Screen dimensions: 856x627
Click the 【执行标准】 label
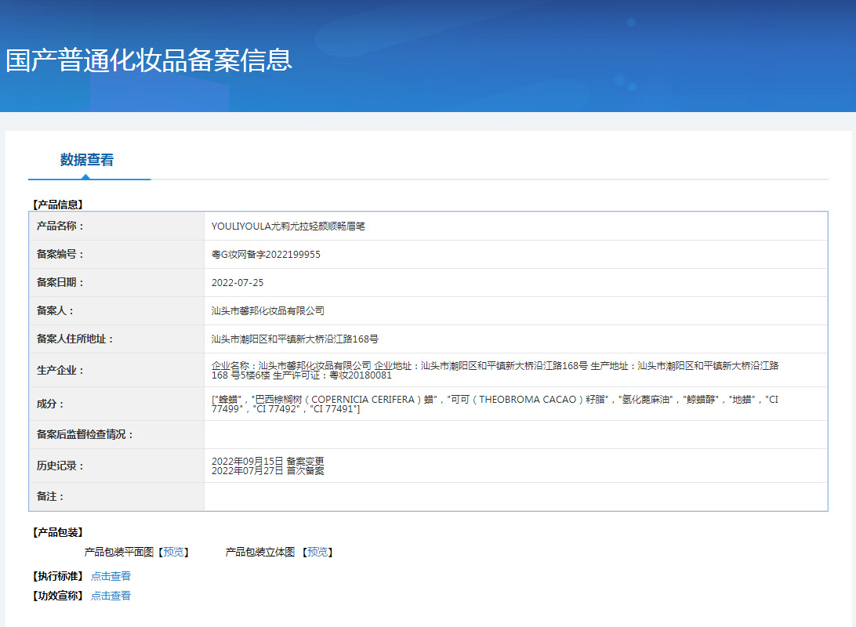[x=58, y=576]
